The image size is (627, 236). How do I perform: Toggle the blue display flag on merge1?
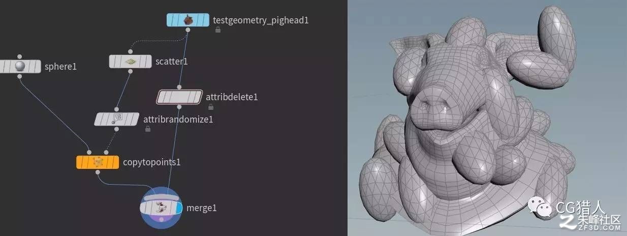point(179,208)
